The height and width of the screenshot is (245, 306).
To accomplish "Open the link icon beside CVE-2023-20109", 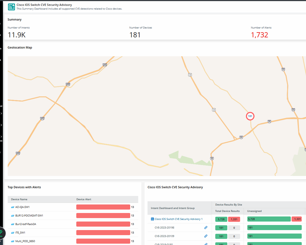I will [x=206, y=236].
